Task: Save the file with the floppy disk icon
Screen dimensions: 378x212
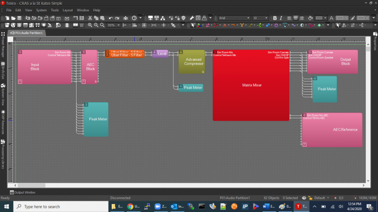Action: click(19, 18)
